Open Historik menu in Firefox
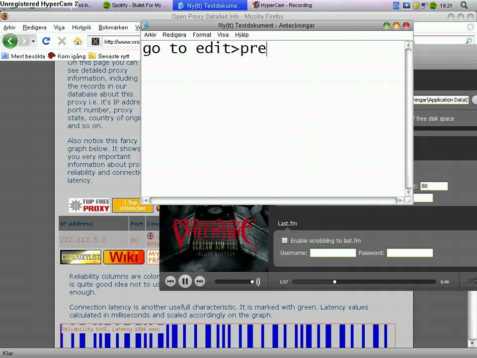 pyautogui.click(x=81, y=27)
